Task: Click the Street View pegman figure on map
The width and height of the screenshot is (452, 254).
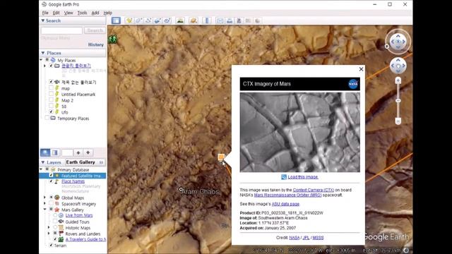Action: 113,39
